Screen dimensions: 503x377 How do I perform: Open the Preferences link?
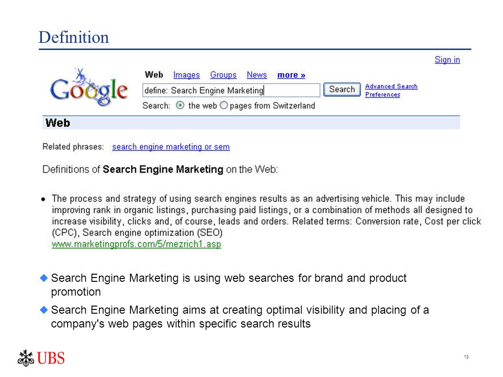point(382,95)
